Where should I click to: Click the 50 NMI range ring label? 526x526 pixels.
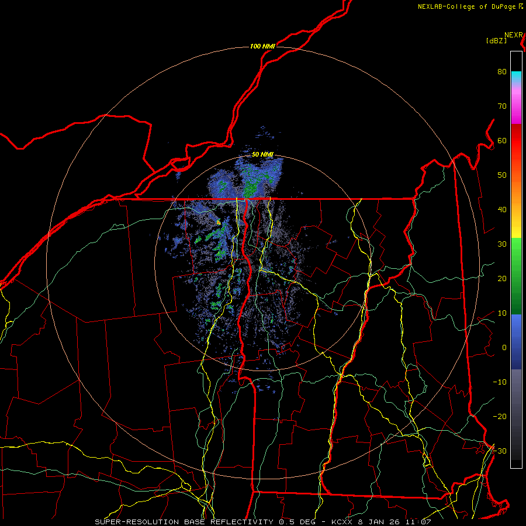262,154
